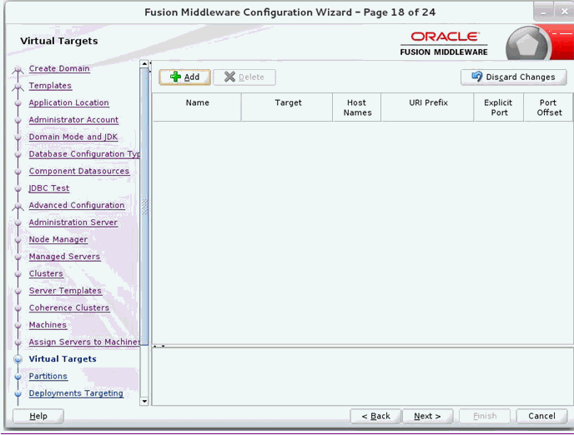Image resolution: width=574 pixels, height=435 pixels.
Task: Navigate to Node Manager step
Action: pos(58,239)
